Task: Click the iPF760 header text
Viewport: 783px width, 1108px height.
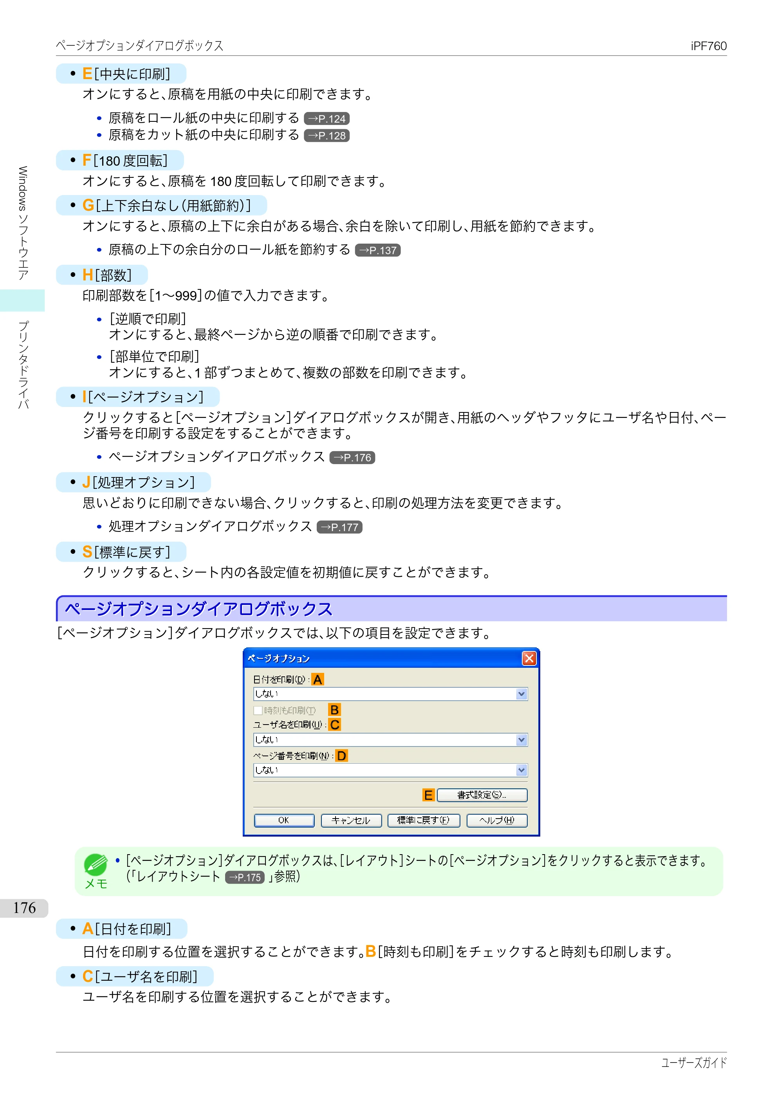Action: [708, 46]
